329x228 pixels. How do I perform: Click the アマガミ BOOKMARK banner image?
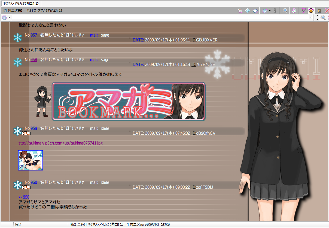(129, 102)
